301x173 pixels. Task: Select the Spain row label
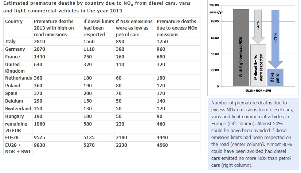click(x=11, y=93)
